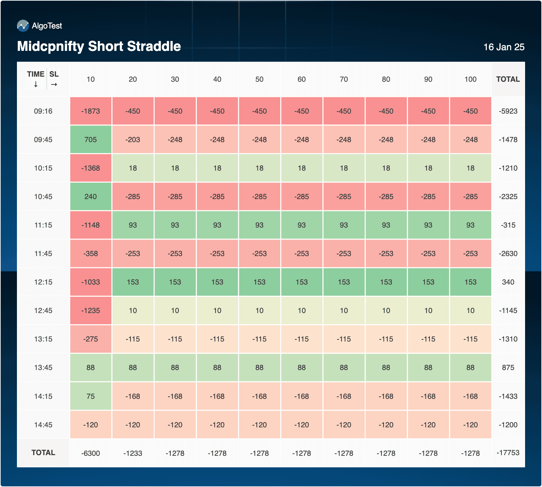Click the Midcpnifty Short Straddle title
542x487 pixels.
[x=99, y=46]
